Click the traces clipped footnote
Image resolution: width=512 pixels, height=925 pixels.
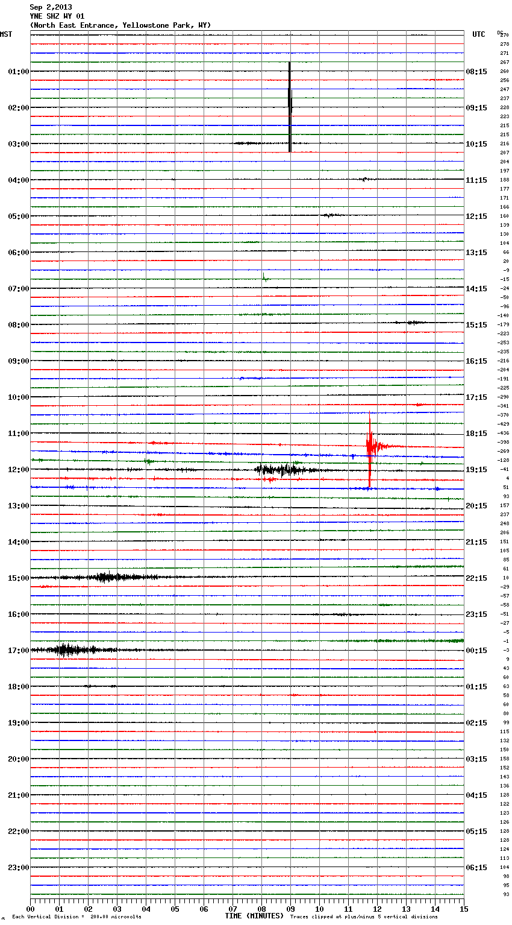[364, 917]
